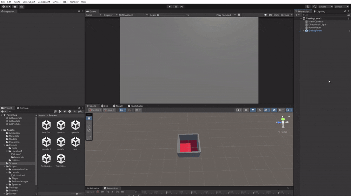351x196 pixels.
Task: Open the global search magnifier icon
Action: tap(314, 7)
